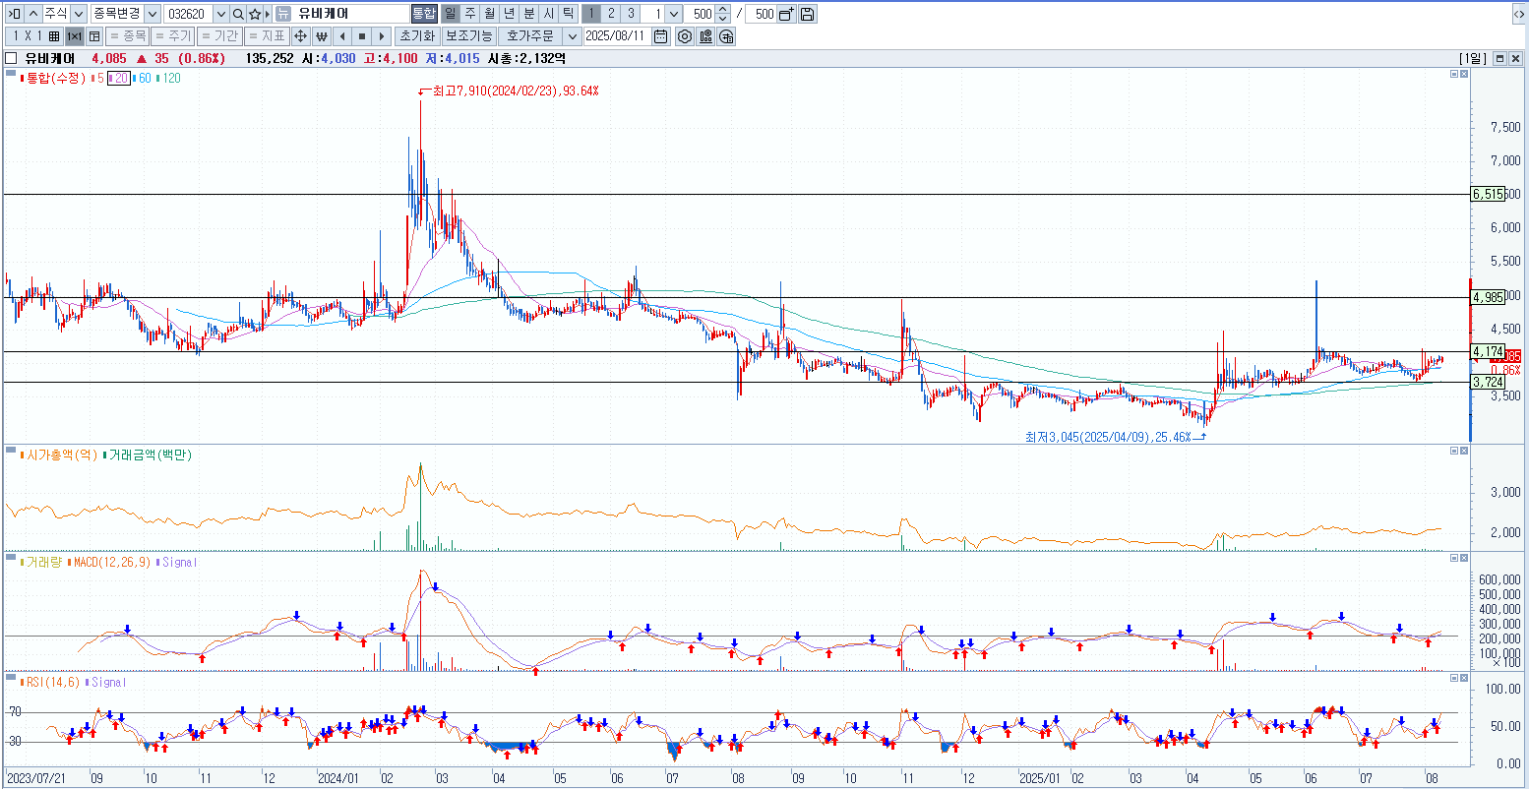Click the add chart window icon

click(786, 14)
